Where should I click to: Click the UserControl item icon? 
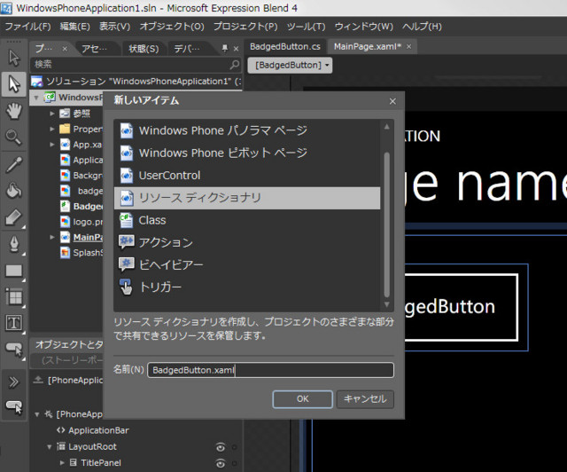[x=127, y=176]
